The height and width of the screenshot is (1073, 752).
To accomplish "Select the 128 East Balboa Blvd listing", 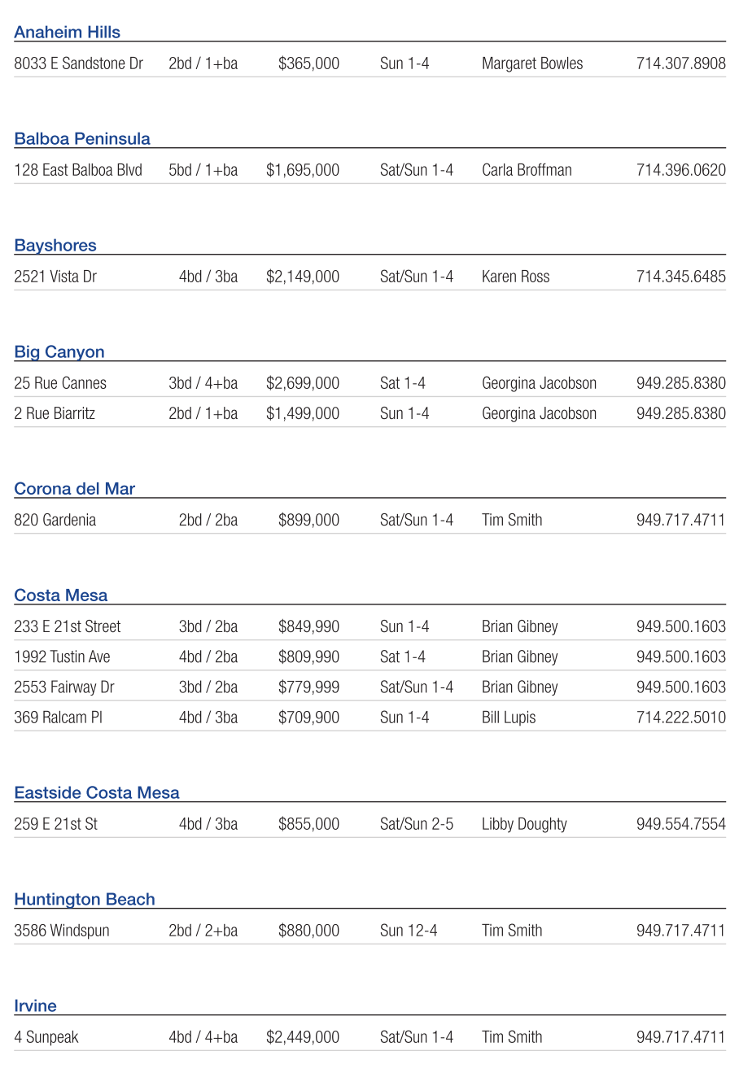I will [x=78, y=170].
